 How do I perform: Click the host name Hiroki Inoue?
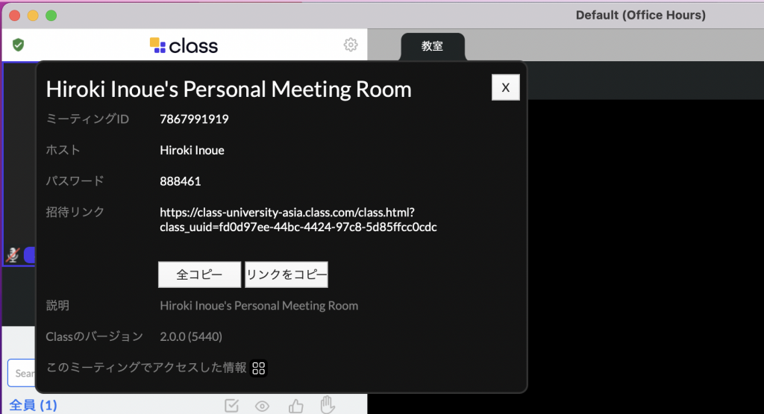pos(192,150)
